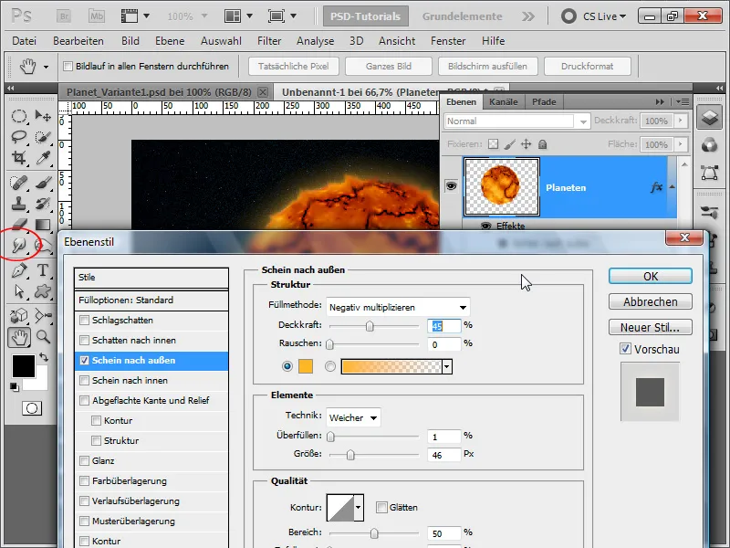
Task: Select the History Brush tool
Action: [43, 204]
